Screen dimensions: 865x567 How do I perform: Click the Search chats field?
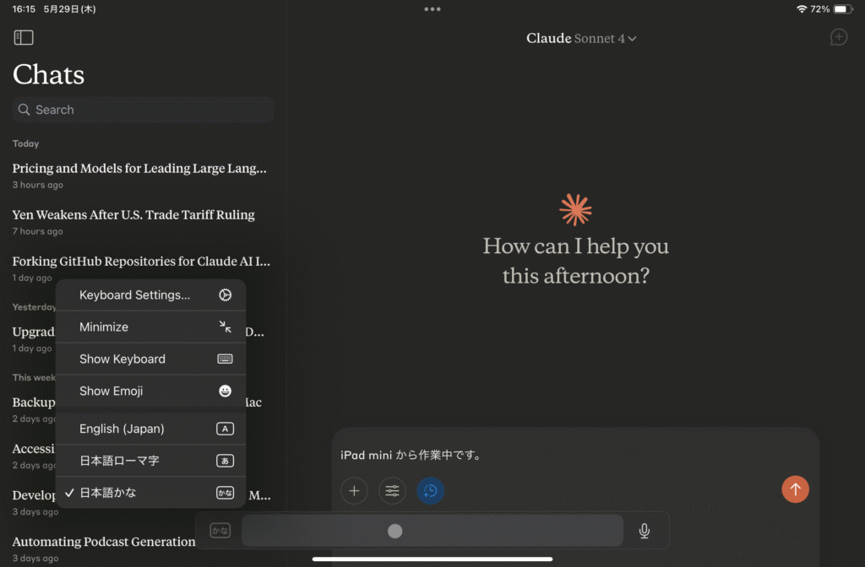coord(143,110)
